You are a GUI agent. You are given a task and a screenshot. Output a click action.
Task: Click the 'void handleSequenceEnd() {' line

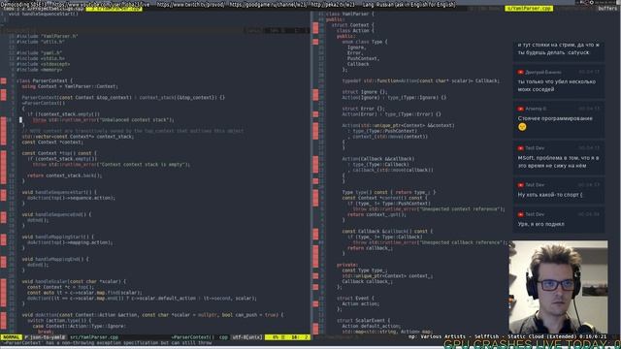(56, 214)
